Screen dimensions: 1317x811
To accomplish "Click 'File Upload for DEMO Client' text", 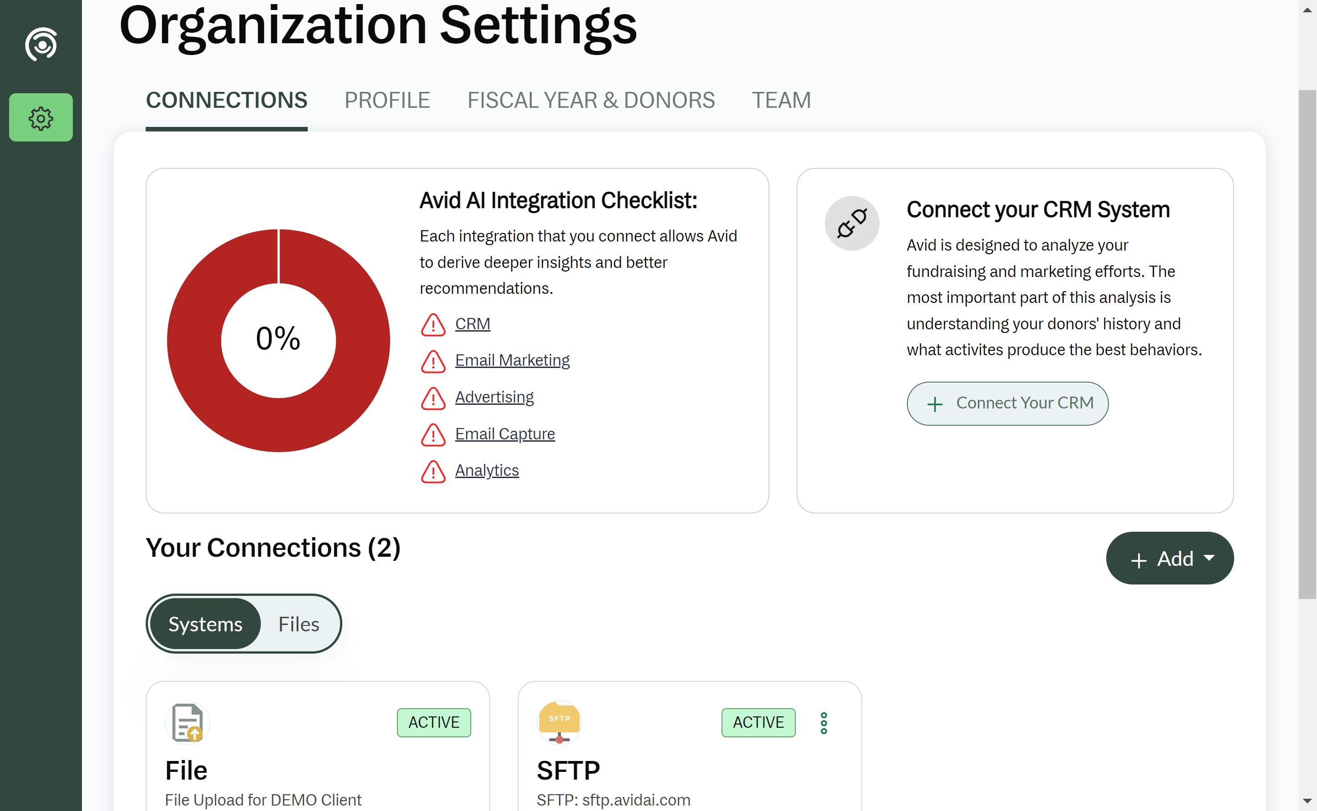I will click(263, 800).
